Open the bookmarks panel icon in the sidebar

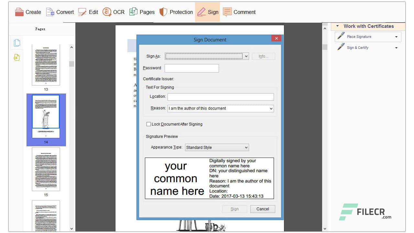pos(16,57)
